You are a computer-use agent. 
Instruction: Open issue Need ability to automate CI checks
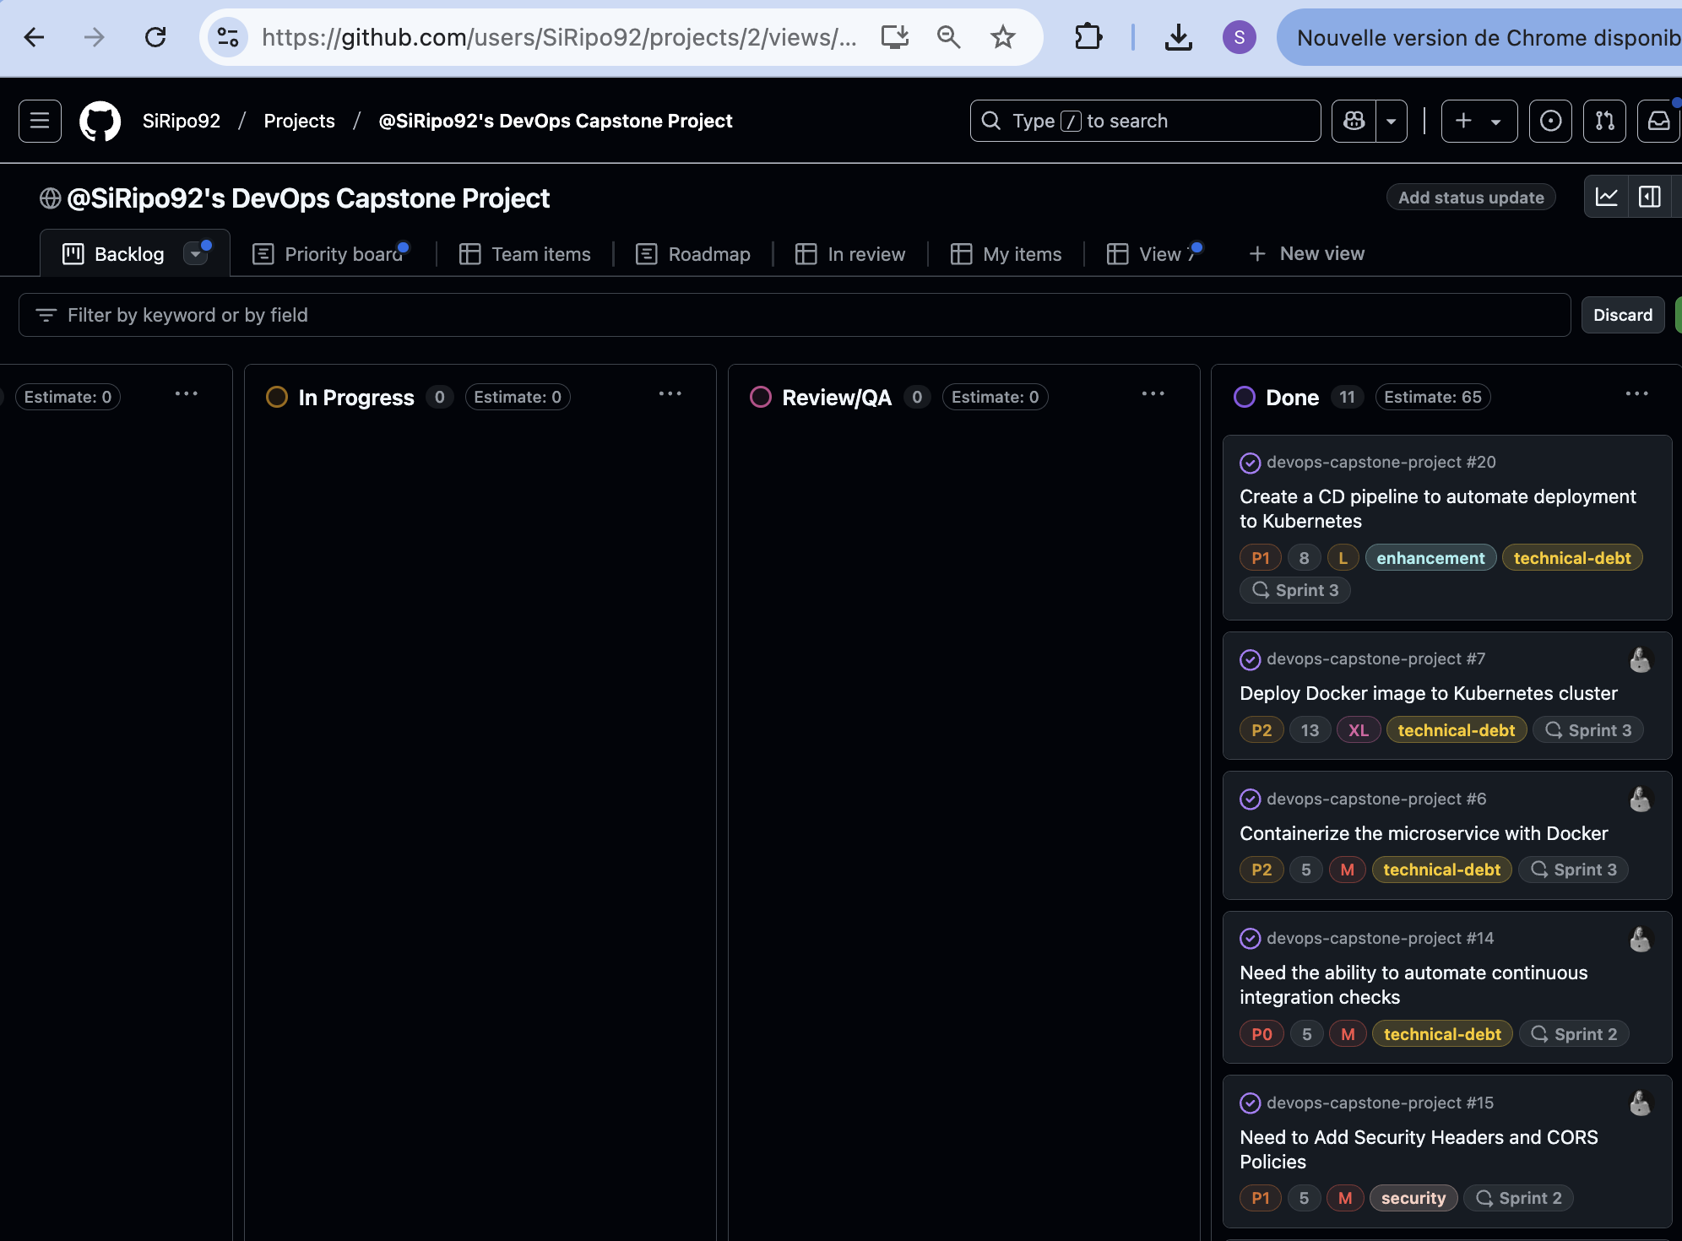point(1413,984)
